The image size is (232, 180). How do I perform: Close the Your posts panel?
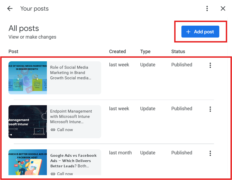(x=223, y=8)
